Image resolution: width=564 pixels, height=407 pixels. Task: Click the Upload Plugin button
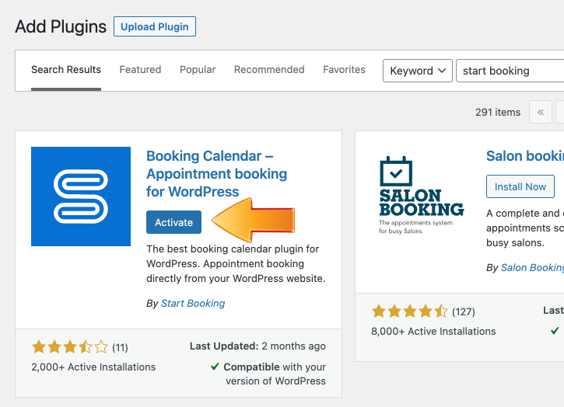[155, 26]
